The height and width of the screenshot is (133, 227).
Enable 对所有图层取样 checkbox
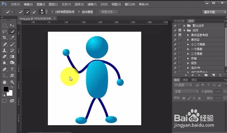click(x=52, y=12)
